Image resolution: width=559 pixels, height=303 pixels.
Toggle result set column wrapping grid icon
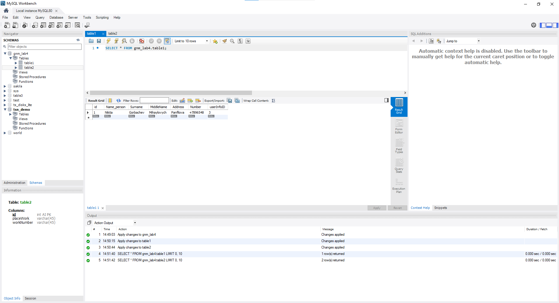click(x=110, y=101)
